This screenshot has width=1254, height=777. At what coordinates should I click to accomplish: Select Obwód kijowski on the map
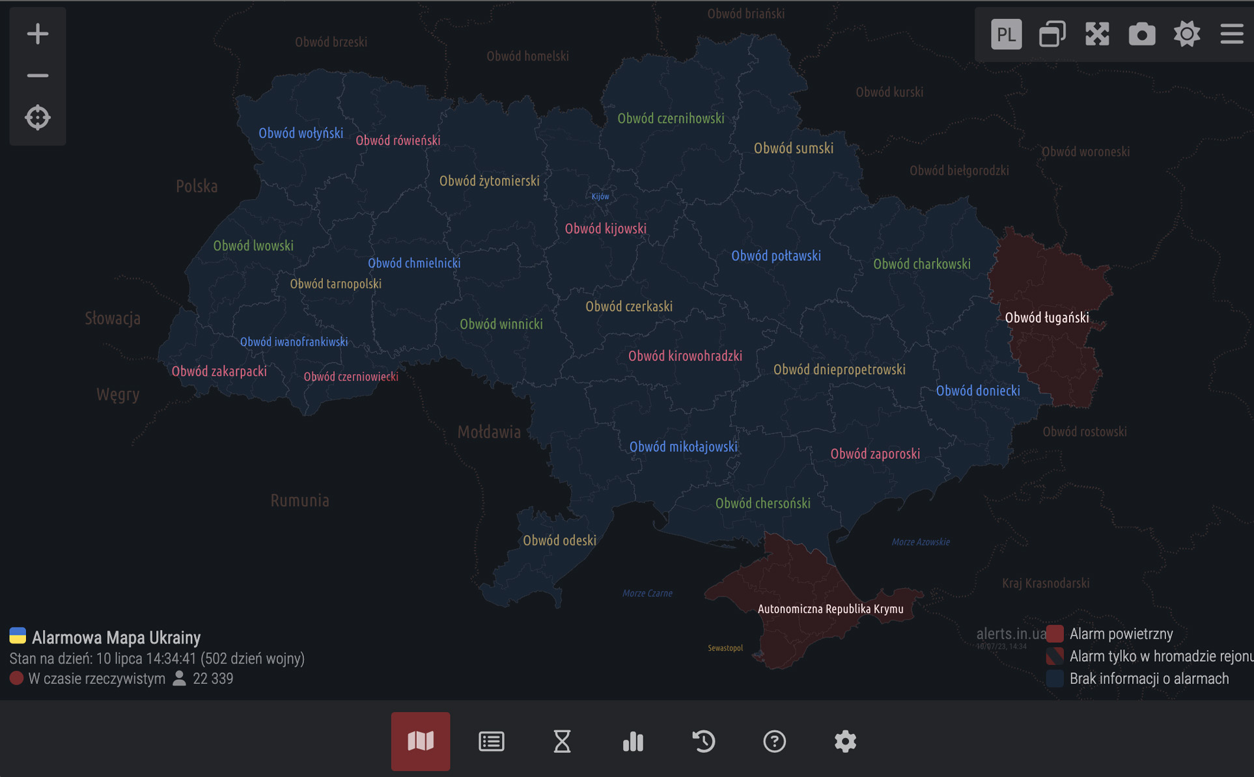[x=606, y=228]
